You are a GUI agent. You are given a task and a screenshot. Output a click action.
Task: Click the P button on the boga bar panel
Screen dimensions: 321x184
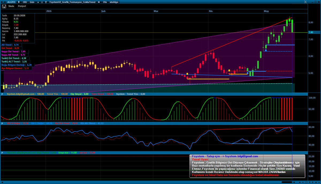2,152
